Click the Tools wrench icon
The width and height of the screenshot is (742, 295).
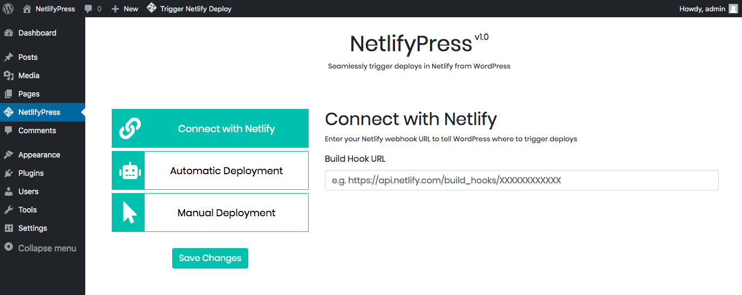(9, 210)
